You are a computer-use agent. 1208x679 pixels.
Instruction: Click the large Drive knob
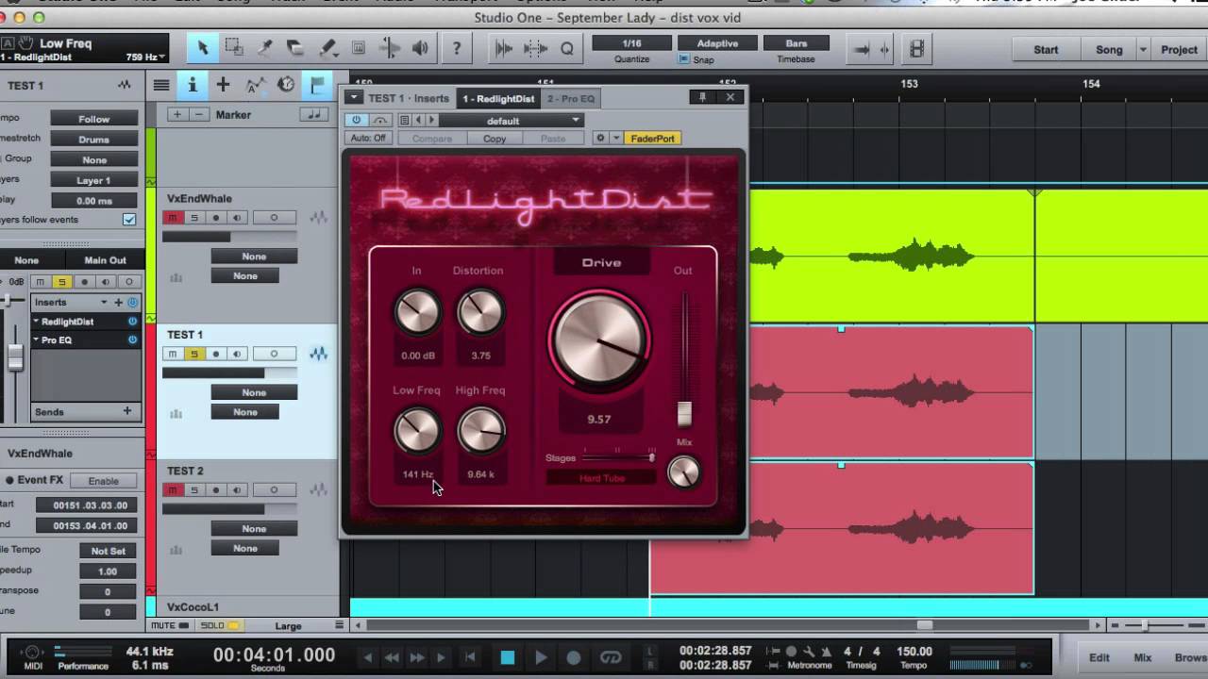coord(600,339)
